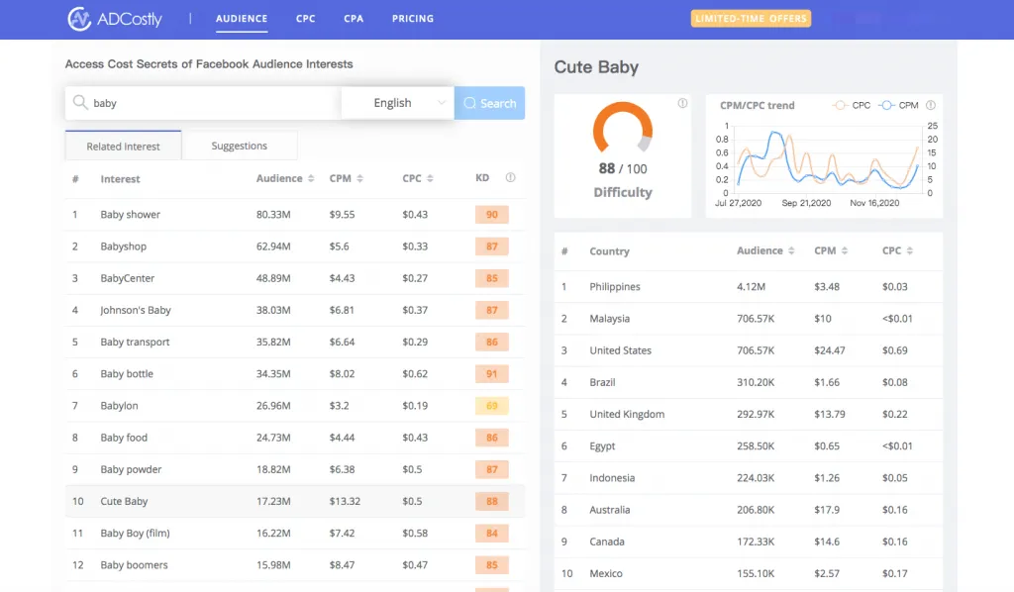Viewport: 1014px width, 592px height.
Task: Select the Baby bottle interest row
Action: click(127, 374)
